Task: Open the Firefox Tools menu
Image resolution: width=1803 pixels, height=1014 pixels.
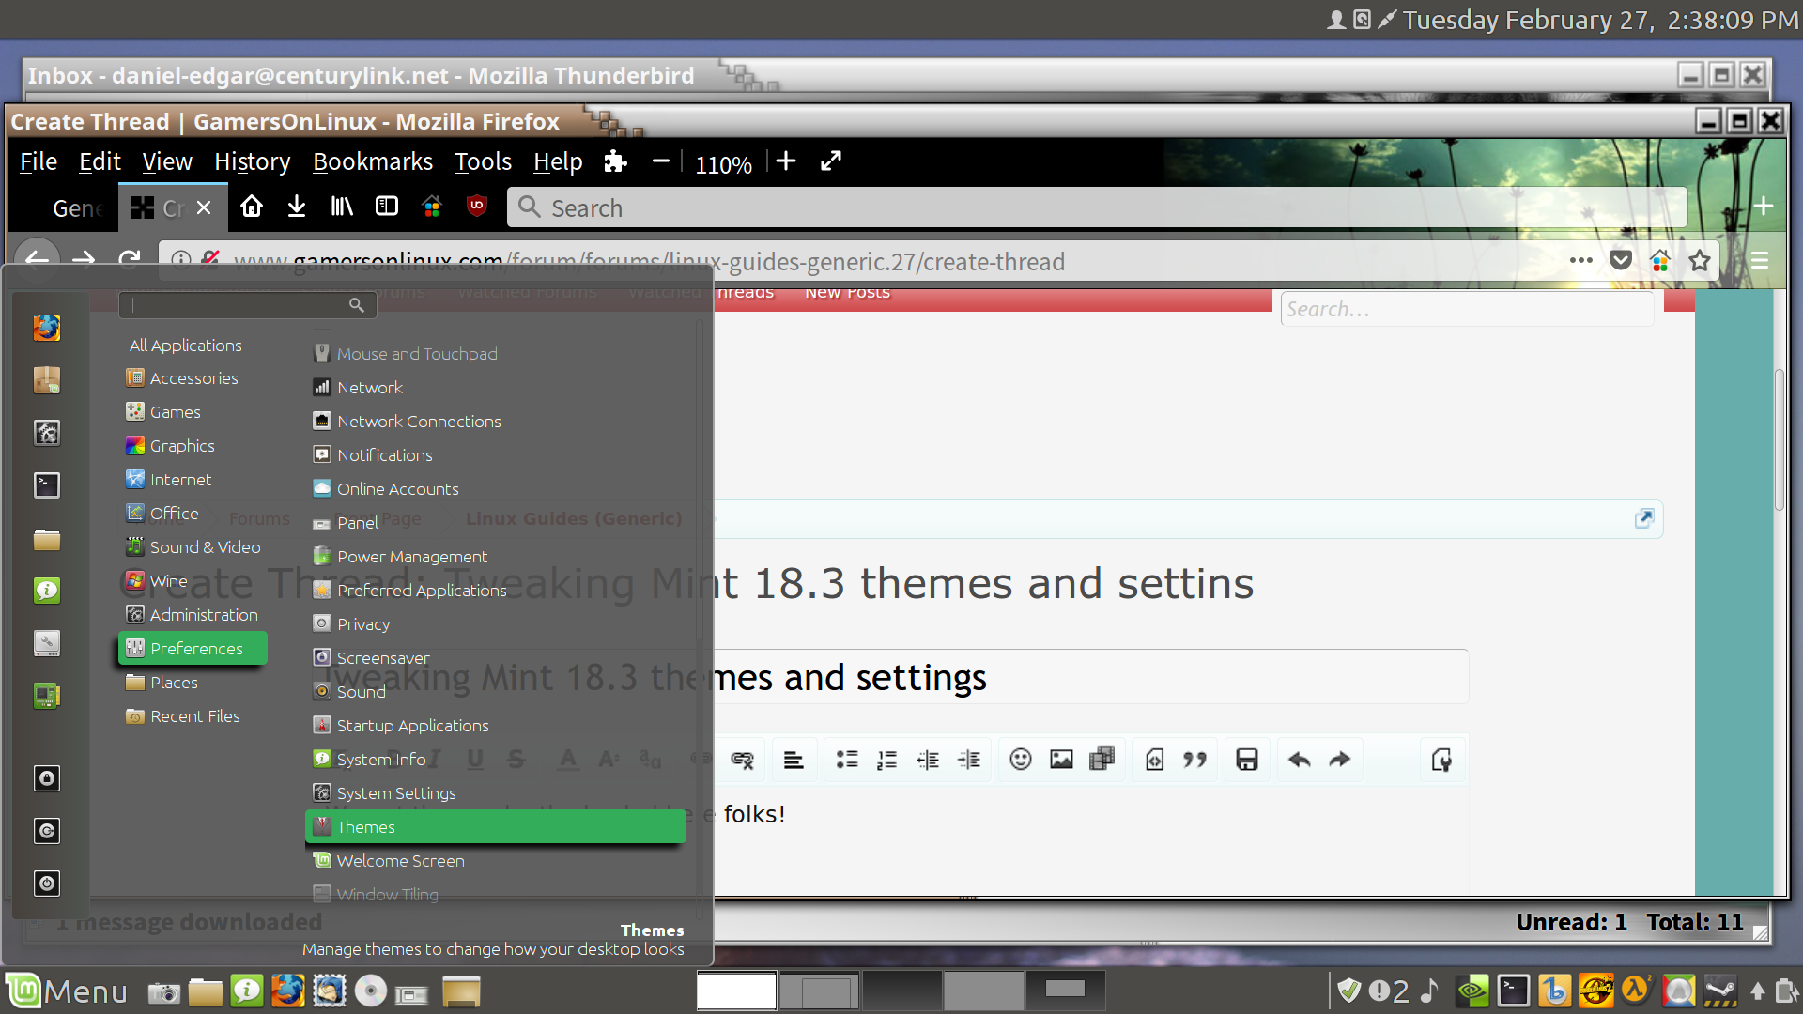Action: [x=483, y=161]
